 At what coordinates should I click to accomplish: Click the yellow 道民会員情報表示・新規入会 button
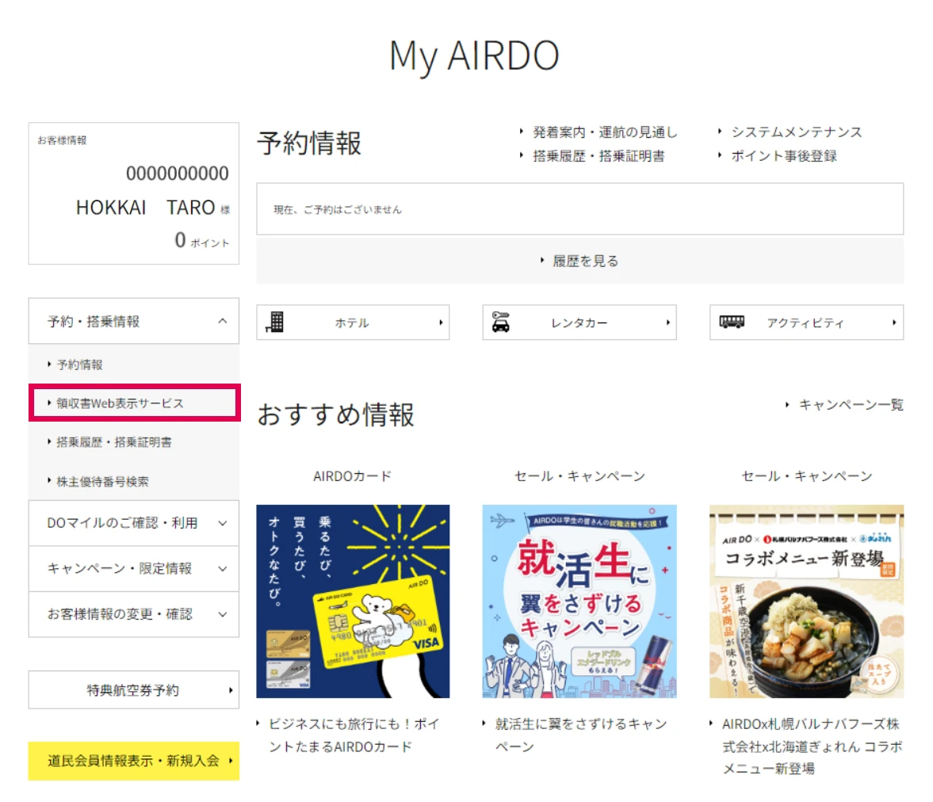click(x=134, y=760)
